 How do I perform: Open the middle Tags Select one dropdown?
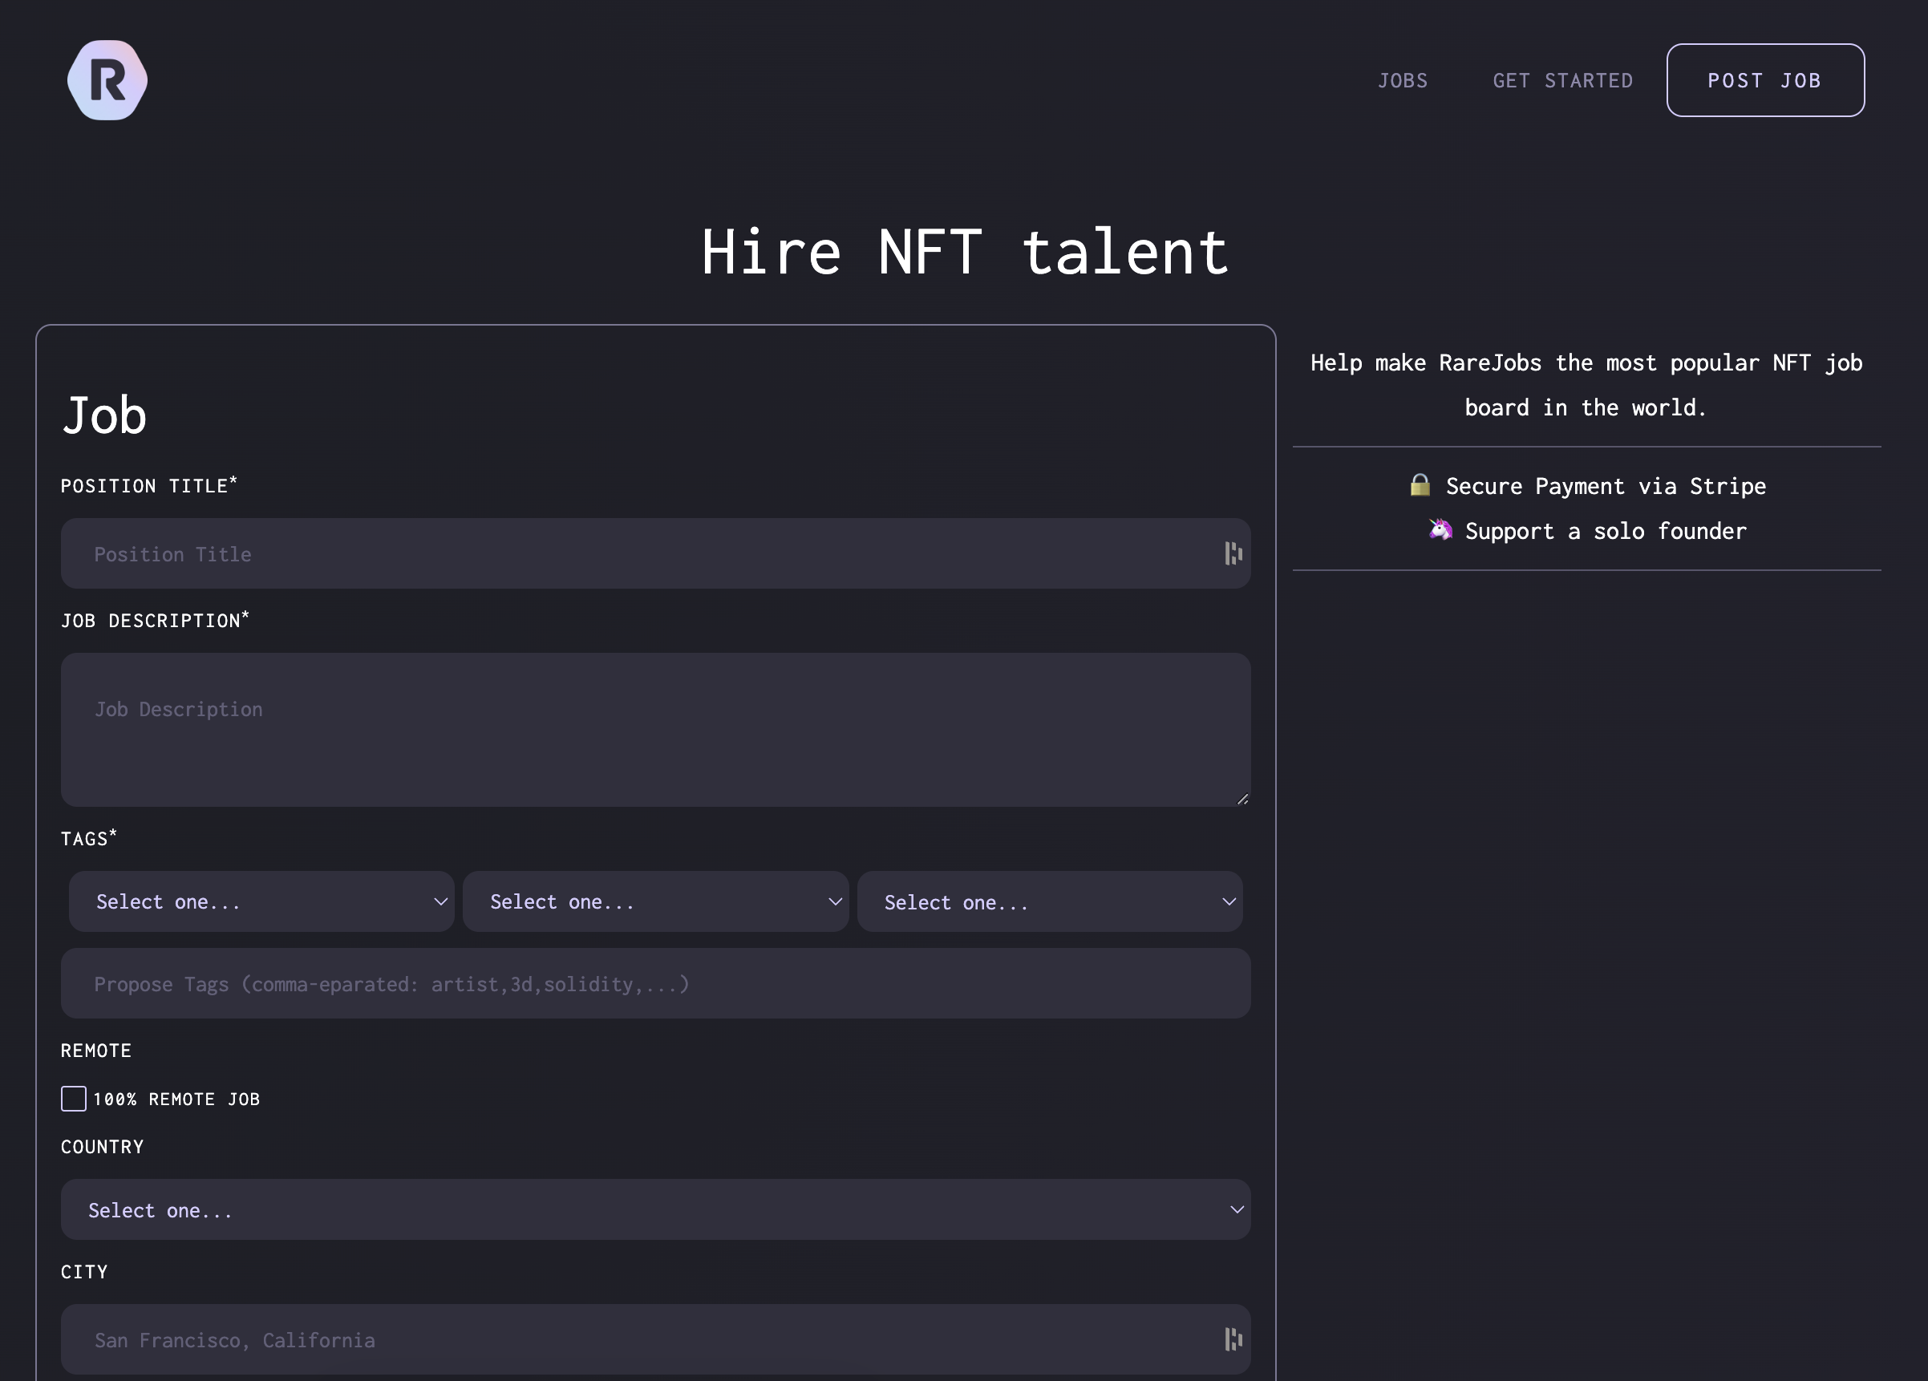[x=655, y=901]
